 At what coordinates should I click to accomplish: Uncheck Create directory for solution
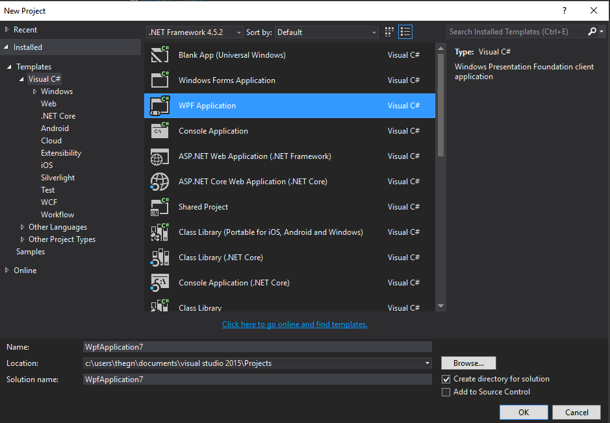tap(446, 379)
